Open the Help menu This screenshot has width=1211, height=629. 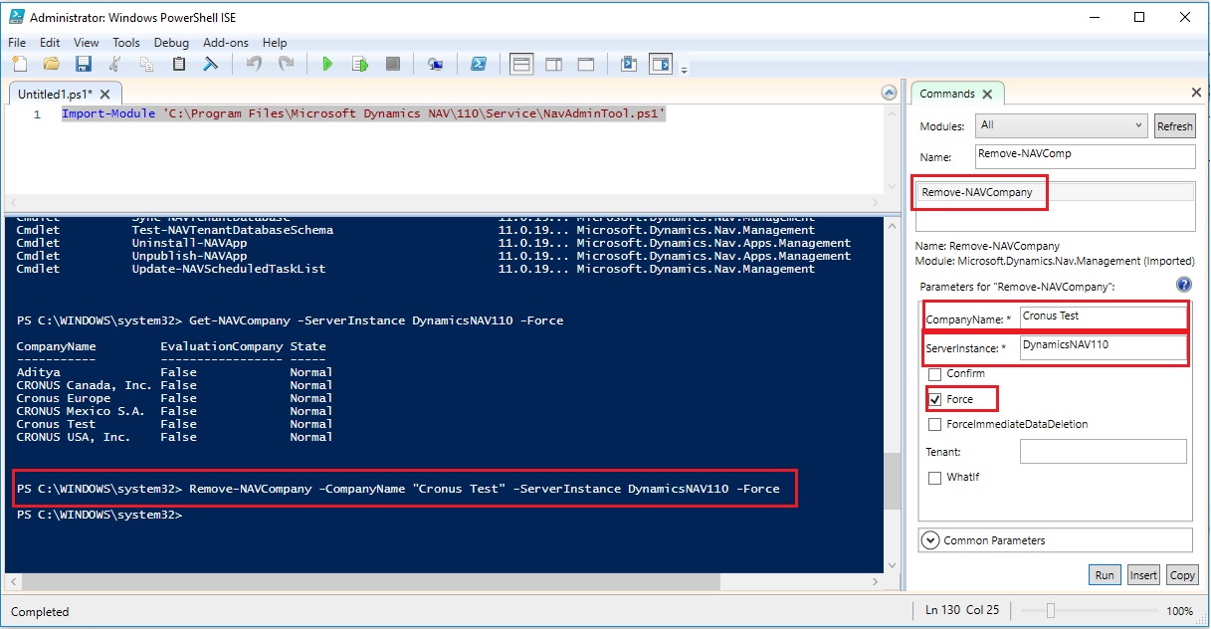click(275, 43)
